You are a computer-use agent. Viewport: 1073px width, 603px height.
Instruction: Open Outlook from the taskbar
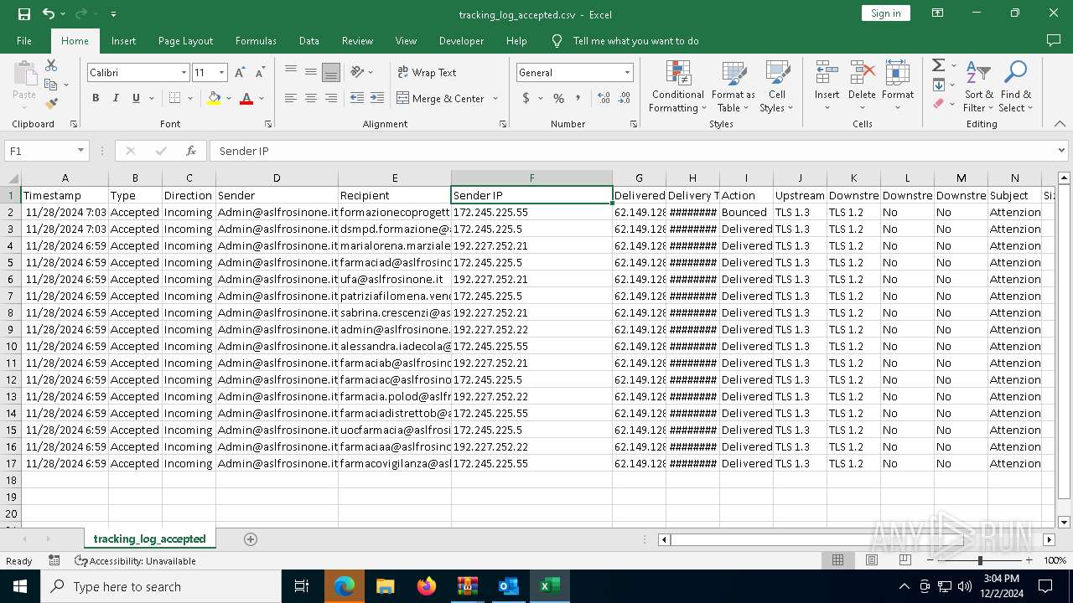pyautogui.click(x=508, y=586)
